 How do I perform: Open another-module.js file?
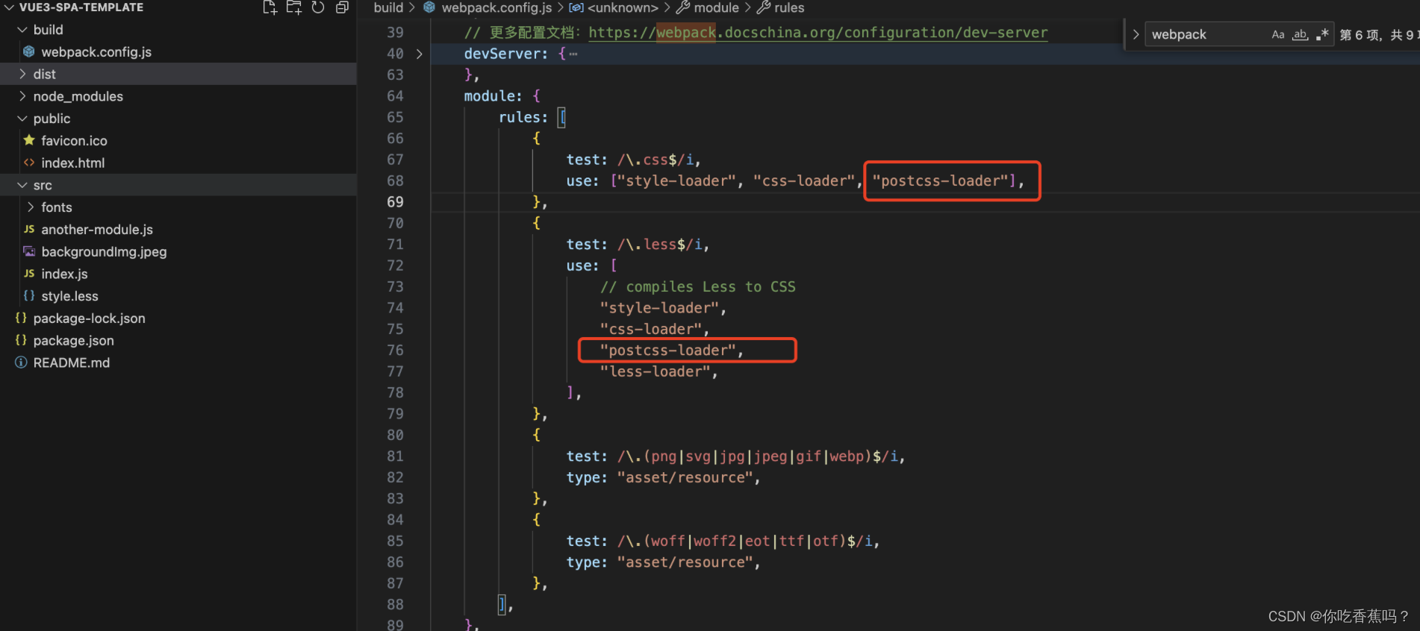click(97, 230)
